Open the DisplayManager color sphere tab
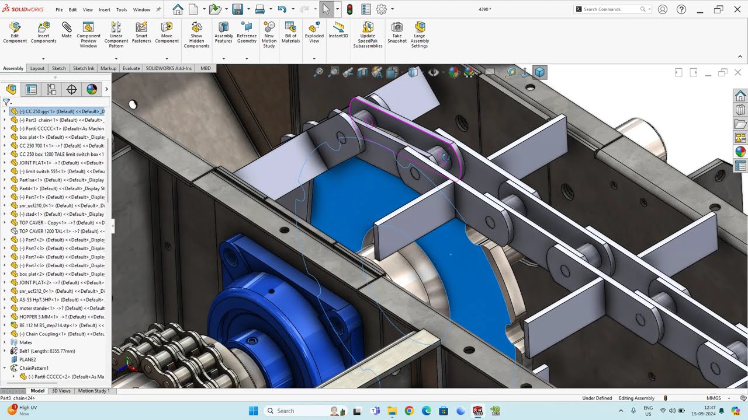748x420 pixels. pos(92,89)
